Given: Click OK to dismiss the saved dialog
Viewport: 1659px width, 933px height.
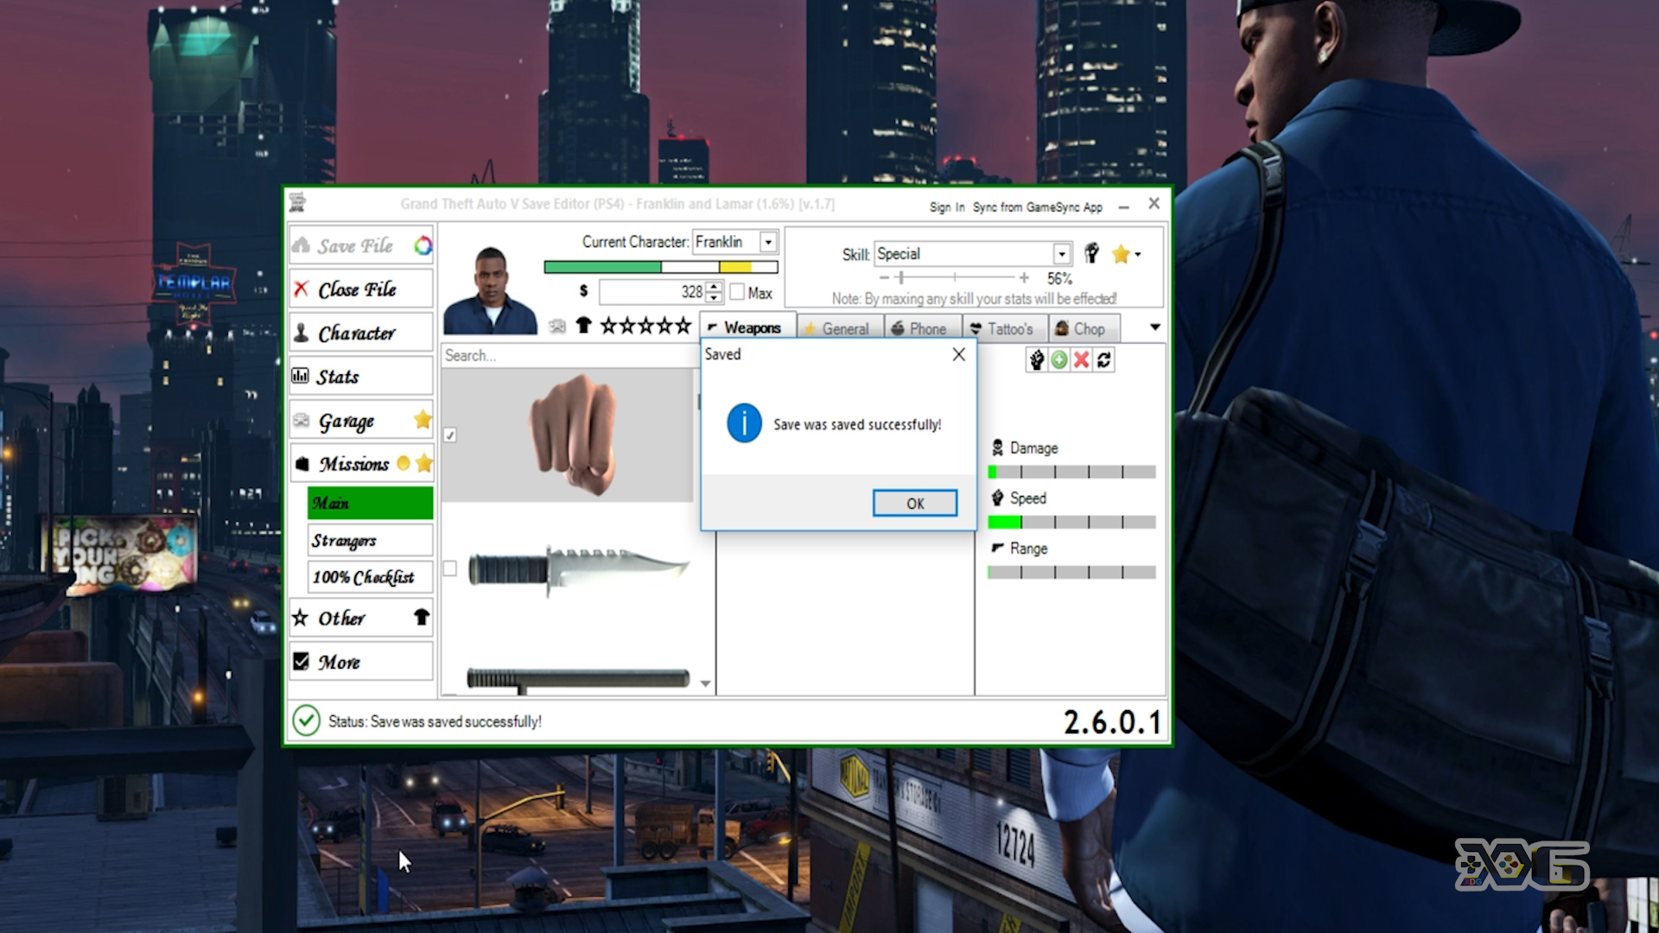Looking at the screenshot, I should click(915, 503).
